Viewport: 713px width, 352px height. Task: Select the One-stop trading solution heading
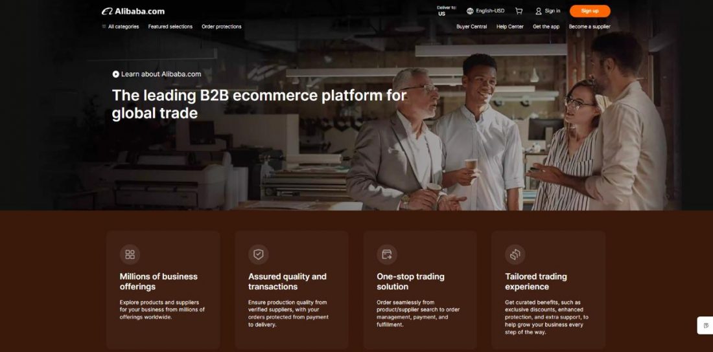(410, 281)
